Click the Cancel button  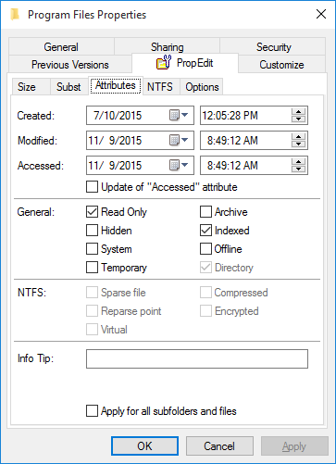coord(219,446)
